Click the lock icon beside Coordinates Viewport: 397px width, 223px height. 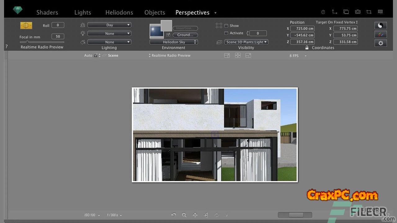(307, 48)
